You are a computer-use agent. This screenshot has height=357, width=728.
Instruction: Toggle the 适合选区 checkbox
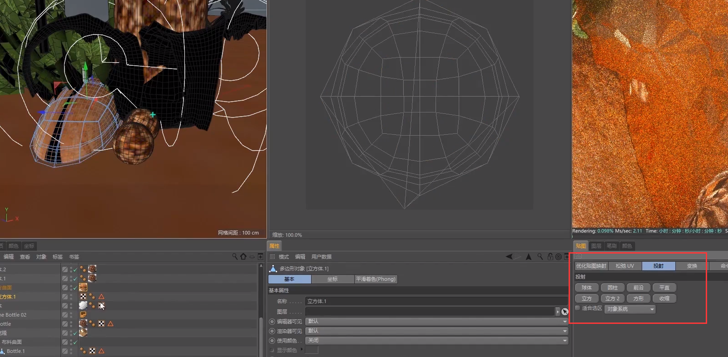(578, 308)
